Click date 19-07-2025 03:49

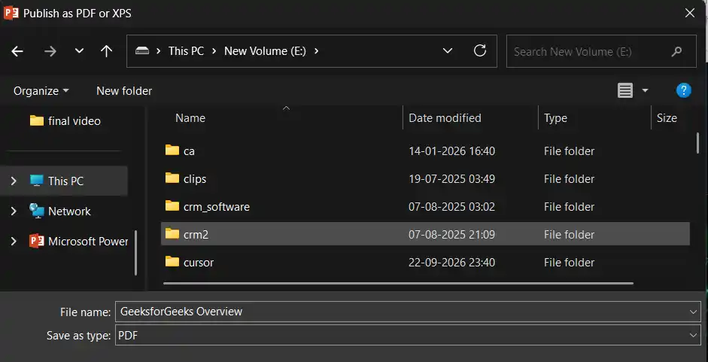(451, 179)
